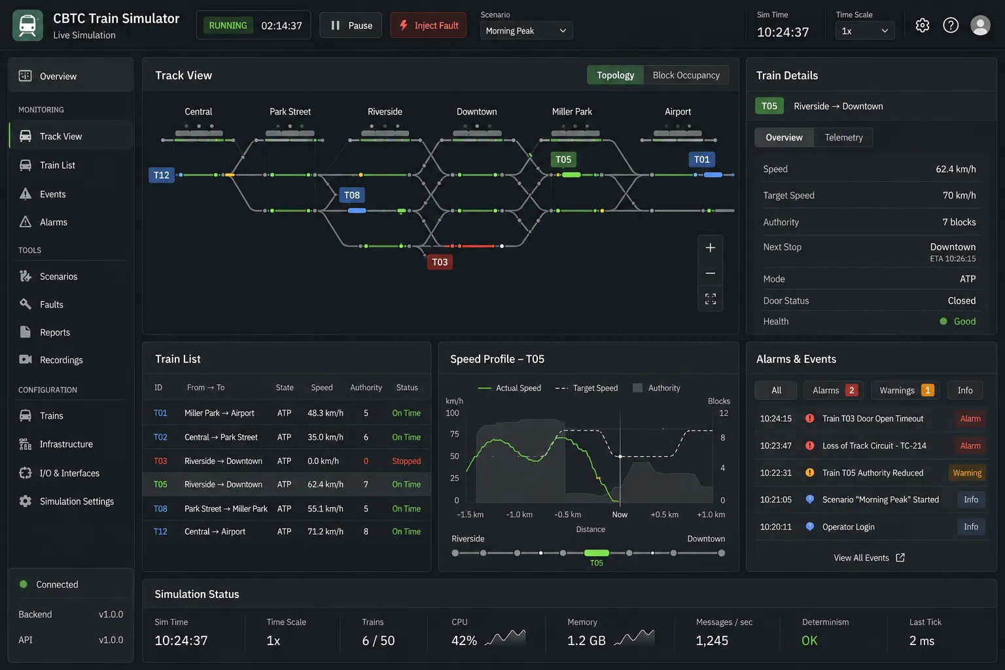Filter events by Alarms tab
1005x670 pixels.
pyautogui.click(x=834, y=390)
